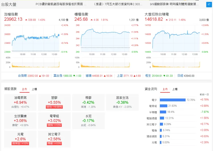This screenshot has width=213, height=151.
Task: Open the 油電燃氣 sector card
Action: [20, 102]
